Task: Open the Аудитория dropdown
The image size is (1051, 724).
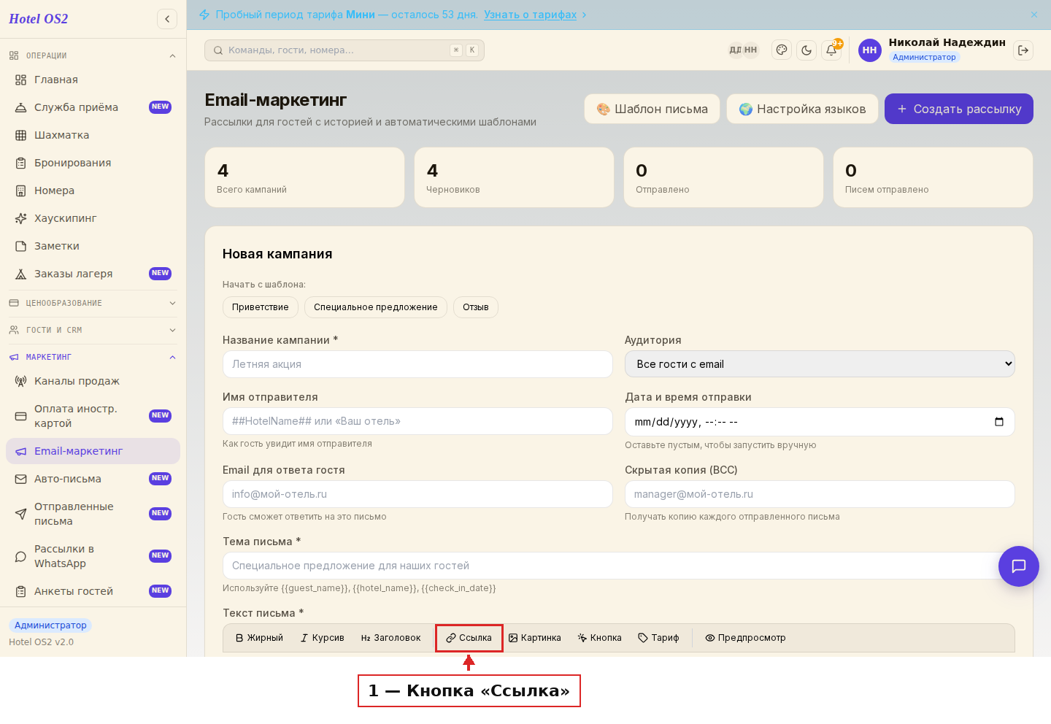Action: 820,364
